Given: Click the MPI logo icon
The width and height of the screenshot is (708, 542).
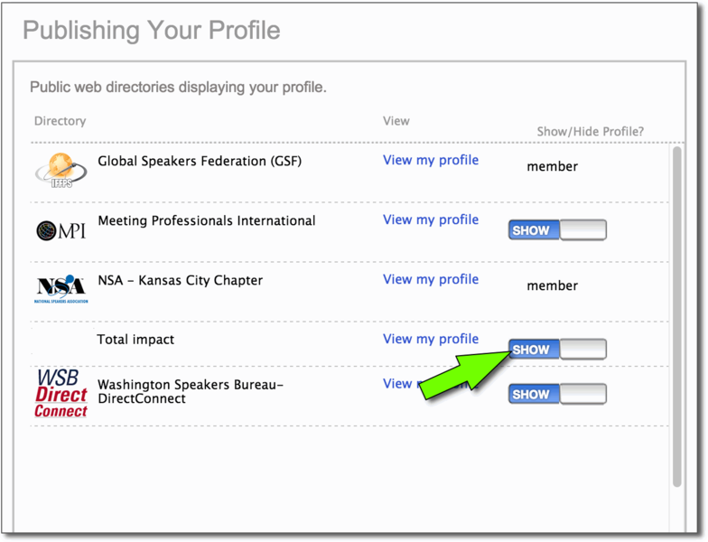Looking at the screenshot, I should point(61,231).
